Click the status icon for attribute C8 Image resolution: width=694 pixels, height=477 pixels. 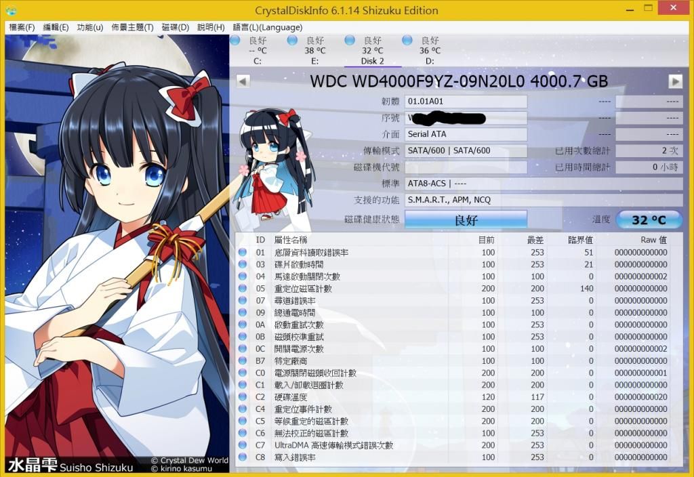(x=243, y=457)
